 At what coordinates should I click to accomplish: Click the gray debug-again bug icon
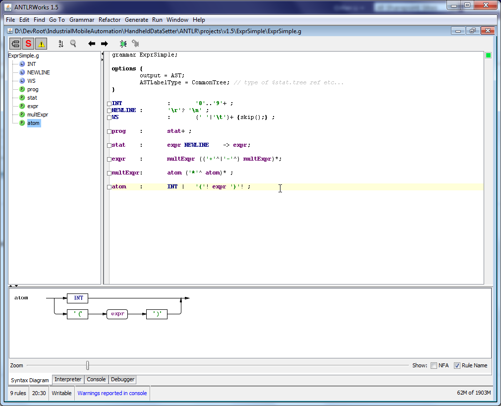pos(135,44)
